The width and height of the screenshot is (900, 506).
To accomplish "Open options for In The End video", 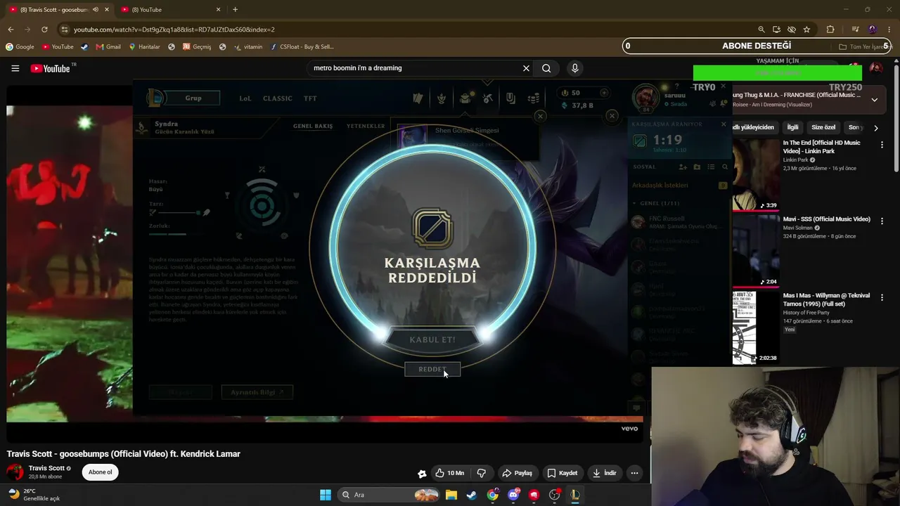I will [x=882, y=145].
